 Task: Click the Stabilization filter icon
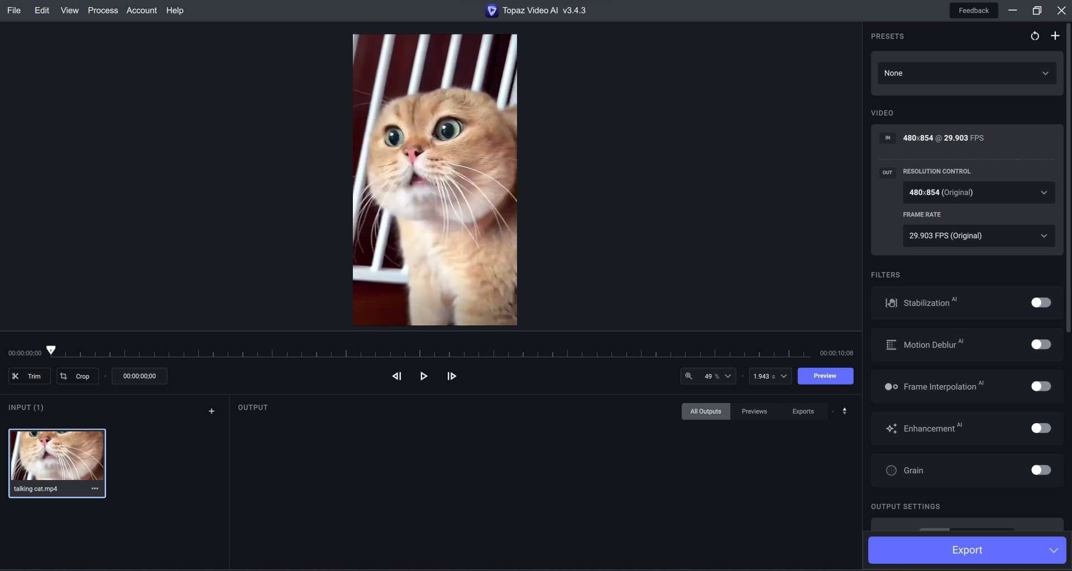tap(891, 303)
